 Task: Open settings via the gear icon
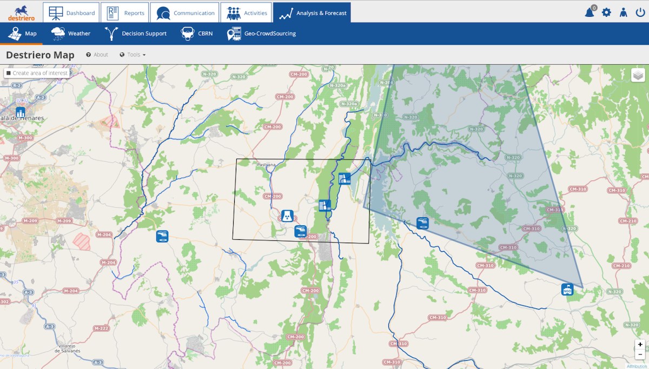pyautogui.click(x=606, y=12)
